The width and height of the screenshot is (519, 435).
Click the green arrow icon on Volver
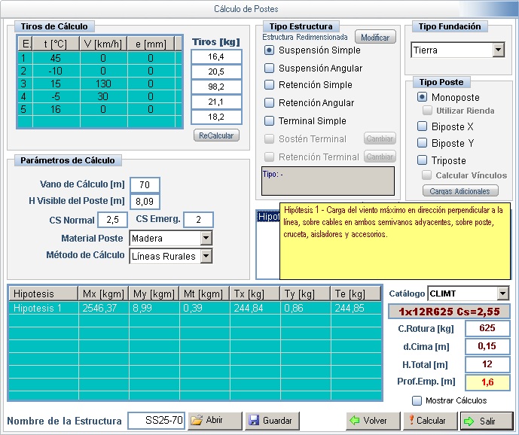(x=355, y=421)
